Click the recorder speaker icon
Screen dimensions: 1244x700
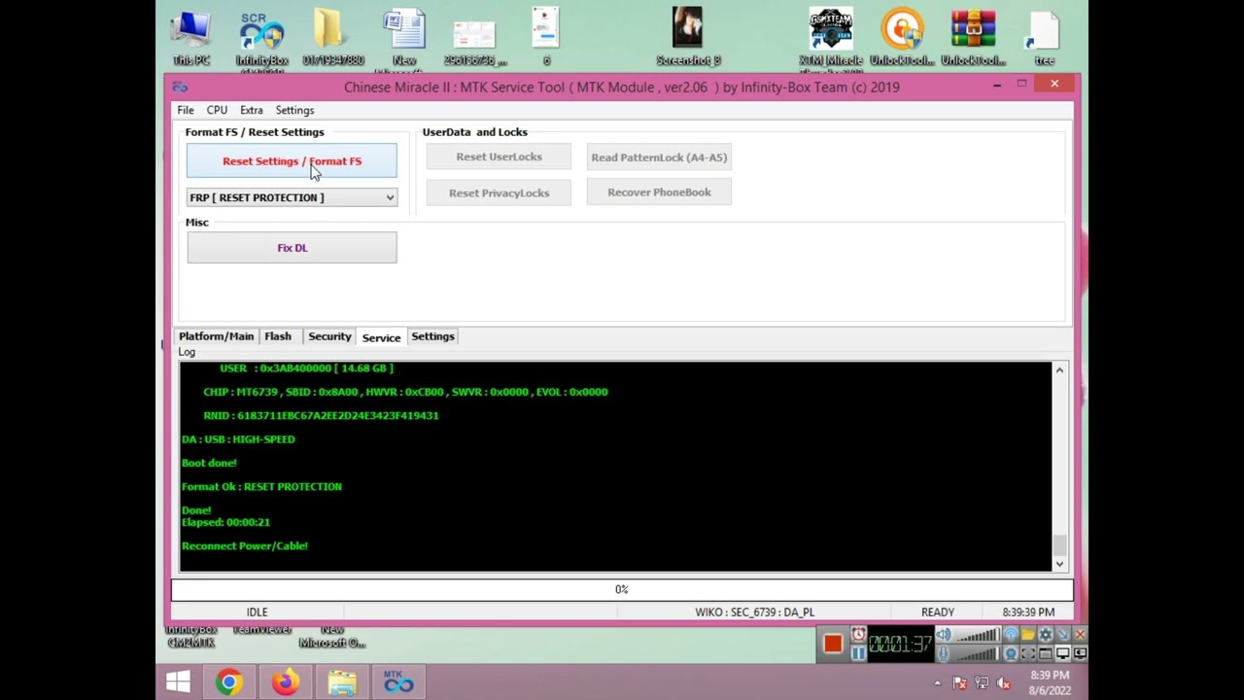pos(944,634)
